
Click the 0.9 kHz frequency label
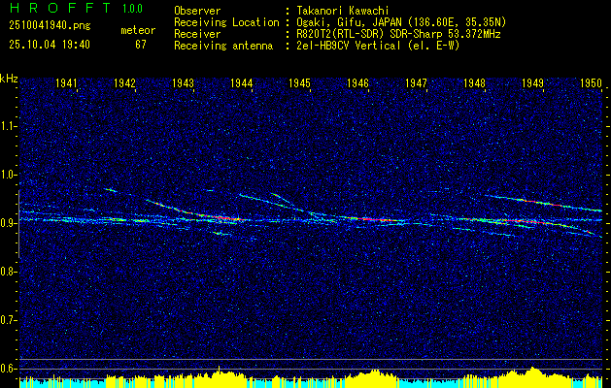point(8,223)
